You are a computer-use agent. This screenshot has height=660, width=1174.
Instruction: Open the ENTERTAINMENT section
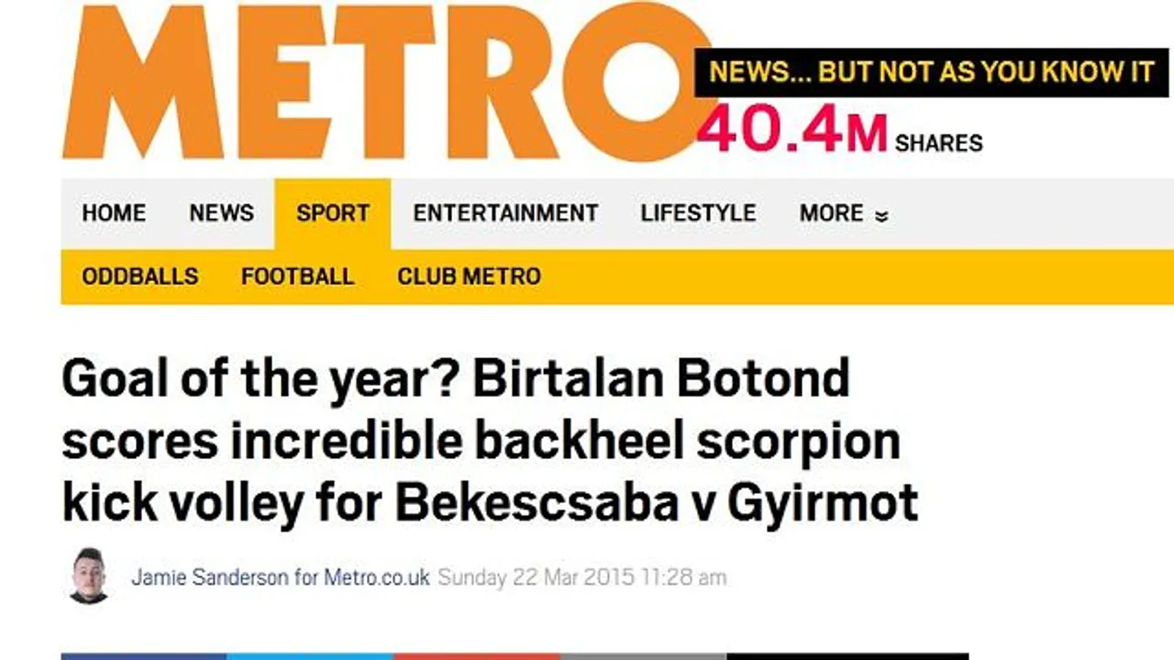coord(506,213)
